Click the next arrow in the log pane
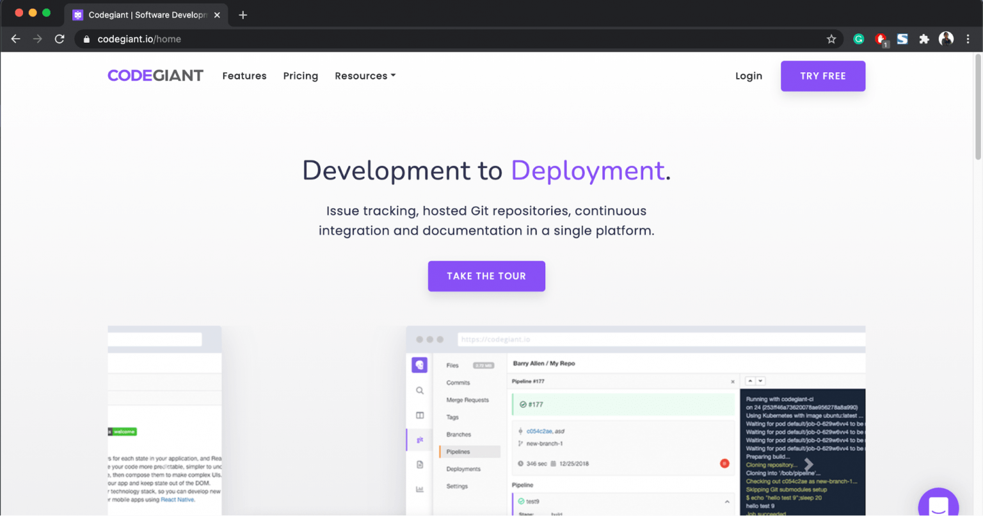This screenshot has width=983, height=516. tap(808, 465)
